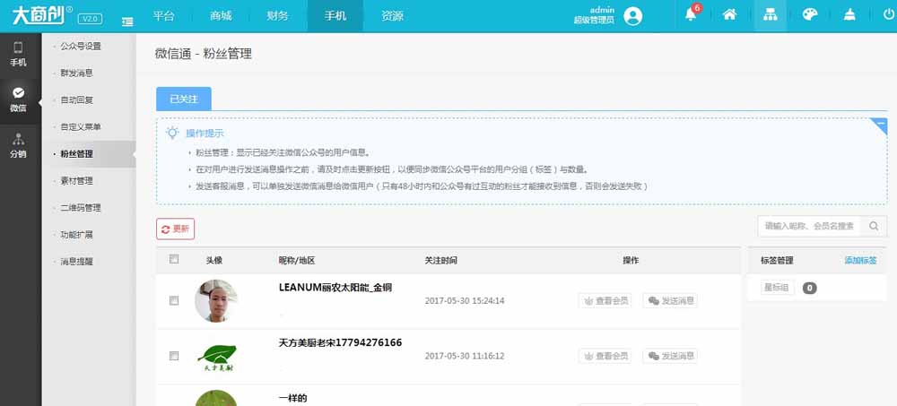The image size is (897, 406).
Task: Toggle the select-all checkbox in table header
Action: 174,260
